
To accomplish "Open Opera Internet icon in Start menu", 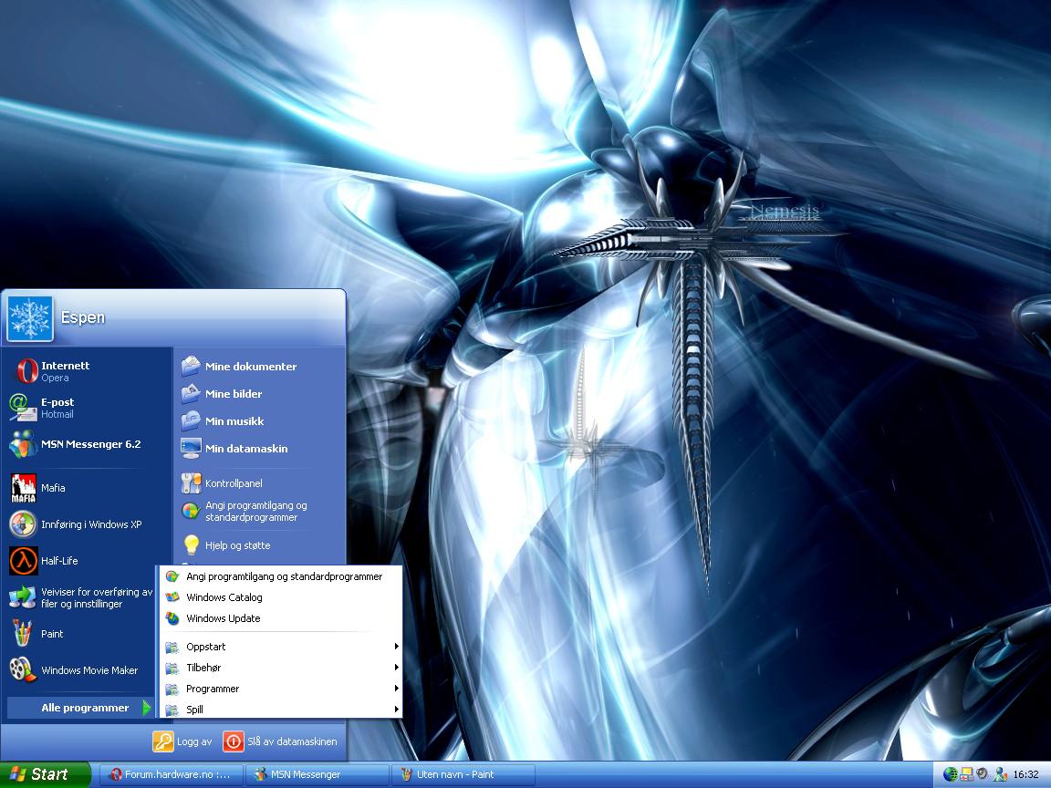I will pyautogui.click(x=26, y=370).
